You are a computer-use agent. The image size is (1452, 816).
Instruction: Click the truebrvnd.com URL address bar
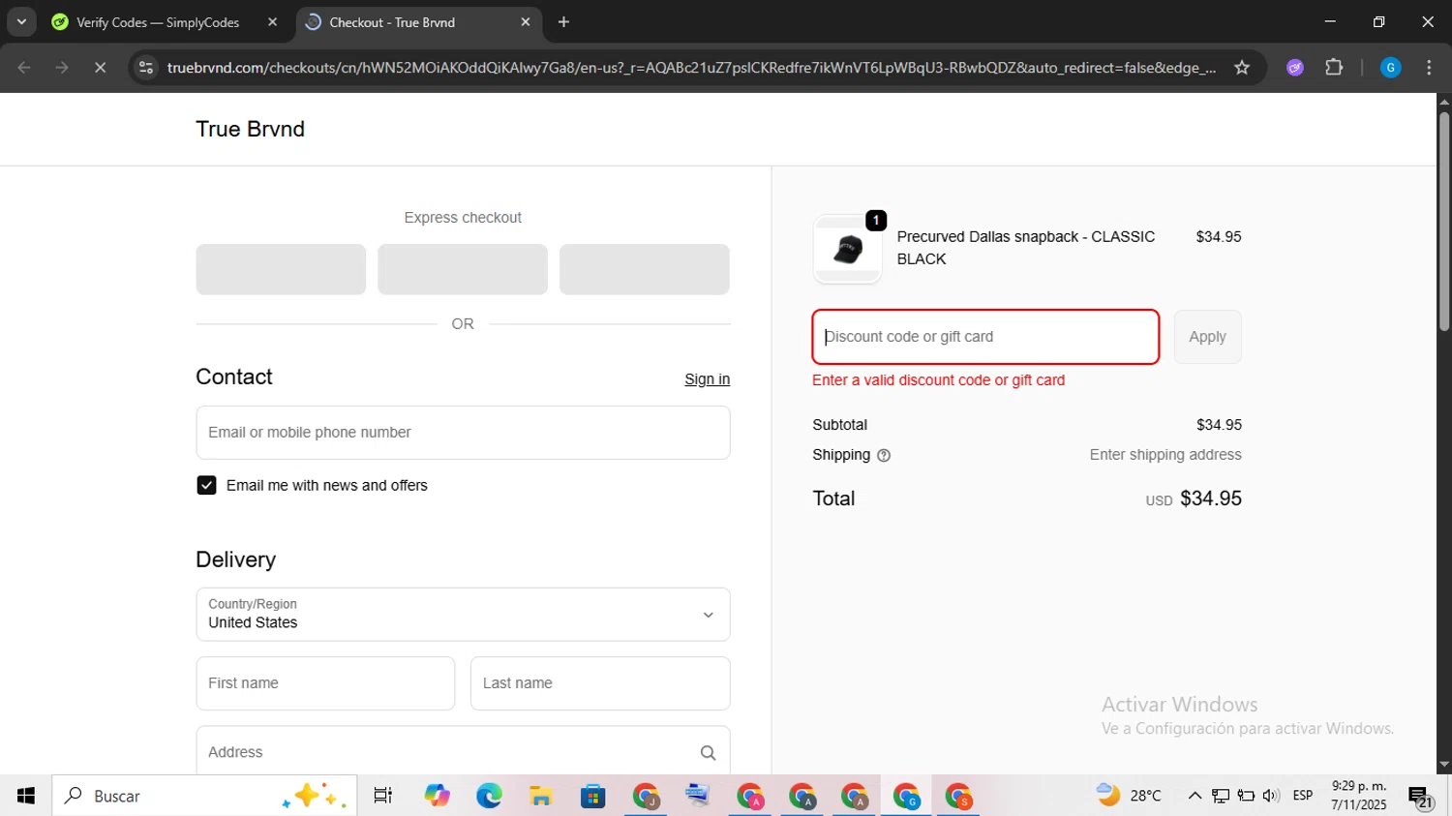(x=691, y=68)
